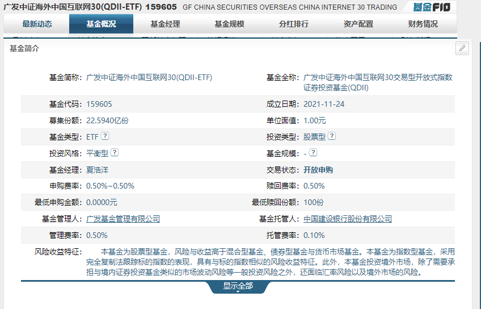The image size is (481, 309).
Task: Click the page title fund code 159605
Action: [161, 7]
